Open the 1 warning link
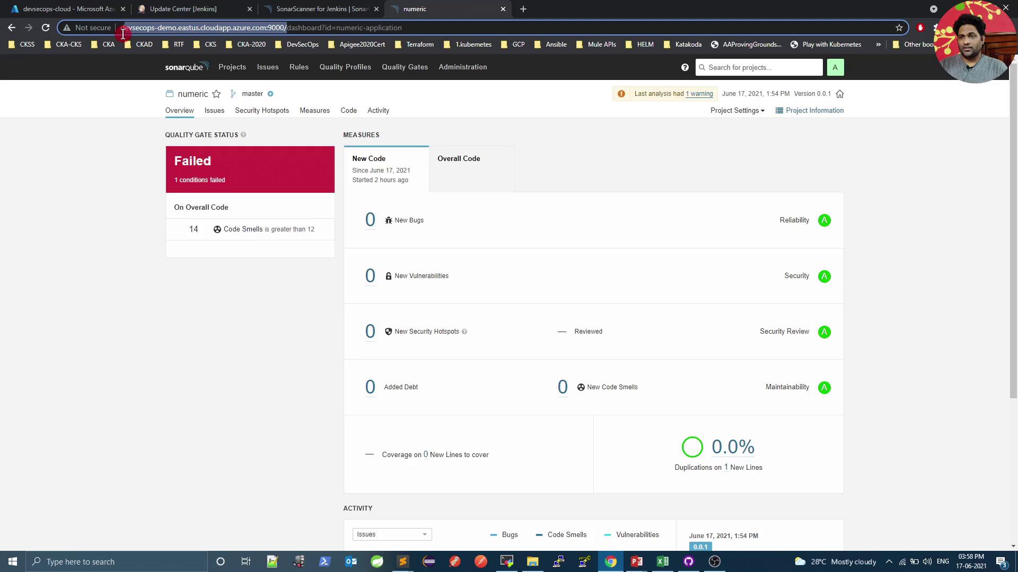 coord(699,94)
